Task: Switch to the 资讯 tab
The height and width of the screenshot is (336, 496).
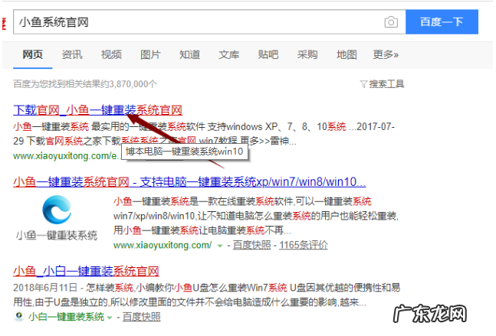Action: 72,54
